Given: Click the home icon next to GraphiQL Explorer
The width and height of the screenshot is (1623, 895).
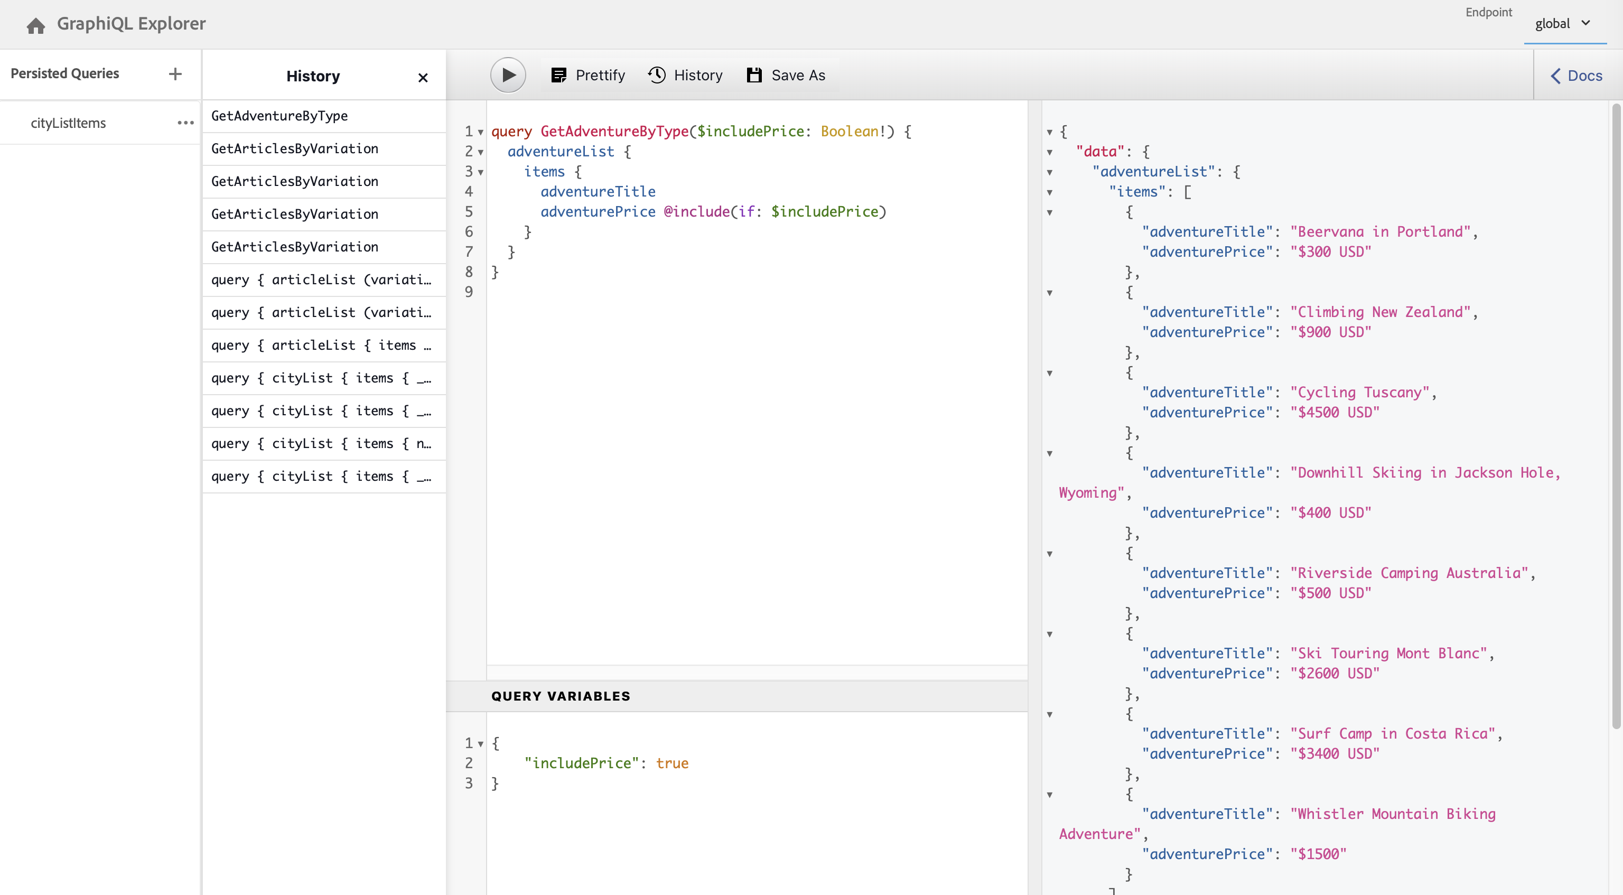Looking at the screenshot, I should click(36, 25).
